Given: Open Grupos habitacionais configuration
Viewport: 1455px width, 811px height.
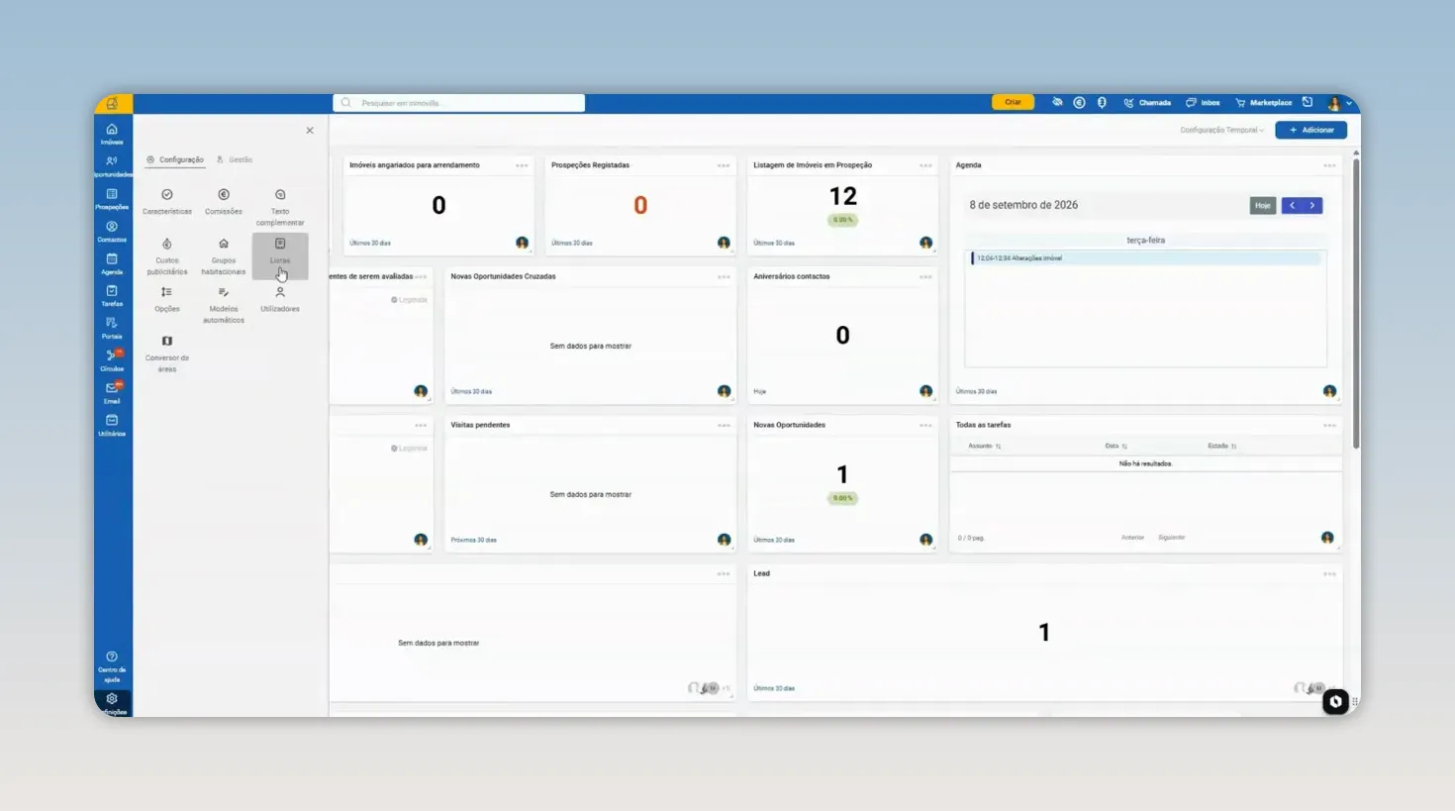Looking at the screenshot, I should tap(224, 256).
